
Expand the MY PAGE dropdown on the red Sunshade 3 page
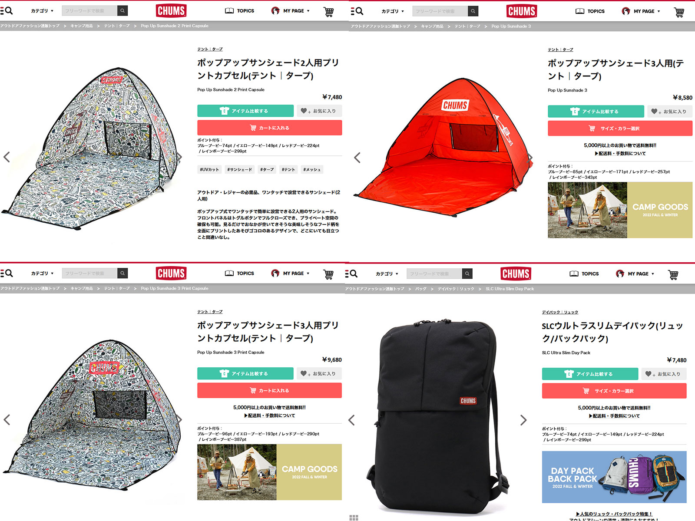point(641,11)
